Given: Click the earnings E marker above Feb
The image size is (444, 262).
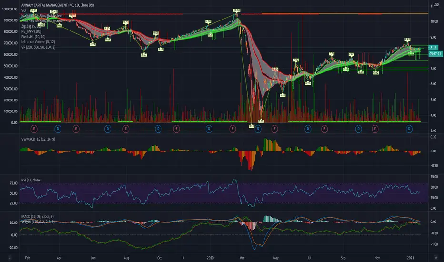Looking at the screenshot, I should (34, 129).
